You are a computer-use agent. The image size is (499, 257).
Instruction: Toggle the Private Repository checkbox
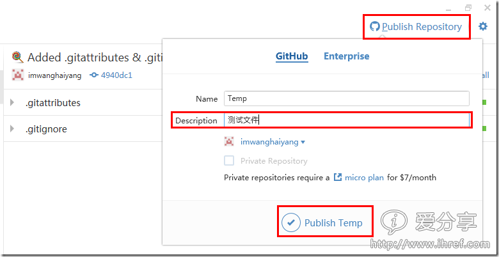coord(229,160)
